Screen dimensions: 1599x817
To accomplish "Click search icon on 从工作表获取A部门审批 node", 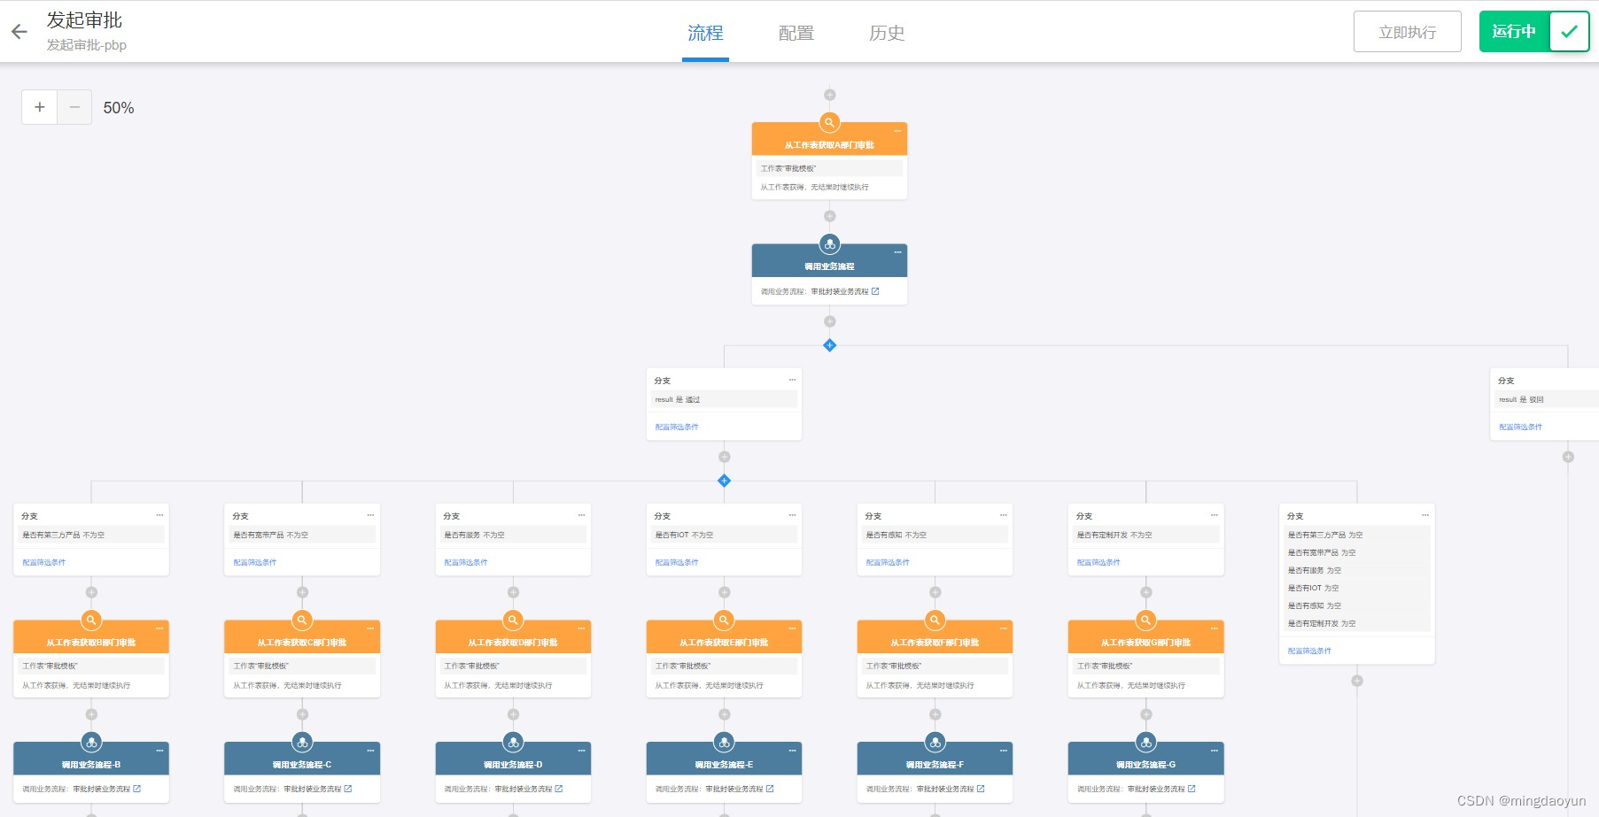I will [x=829, y=123].
